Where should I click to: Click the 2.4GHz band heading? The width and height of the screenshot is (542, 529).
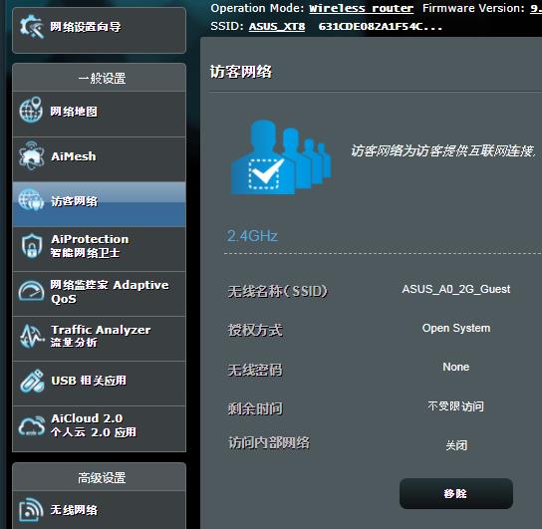click(252, 236)
